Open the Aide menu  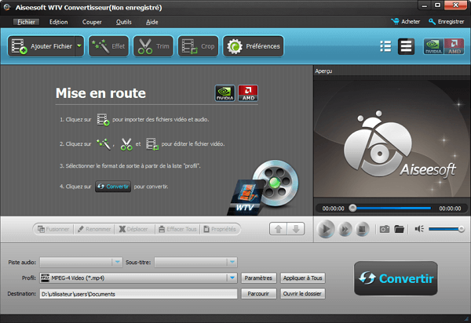coord(152,22)
